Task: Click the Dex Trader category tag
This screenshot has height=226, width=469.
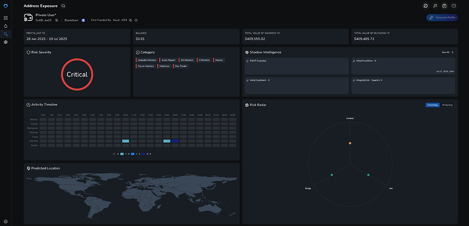Action: click(181, 66)
